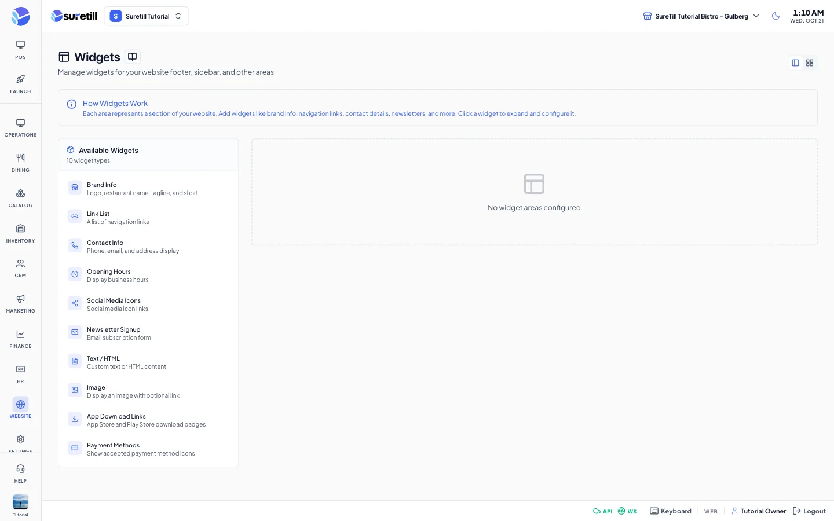
Task: Click the How Widgets Work heading
Action: tap(115, 104)
